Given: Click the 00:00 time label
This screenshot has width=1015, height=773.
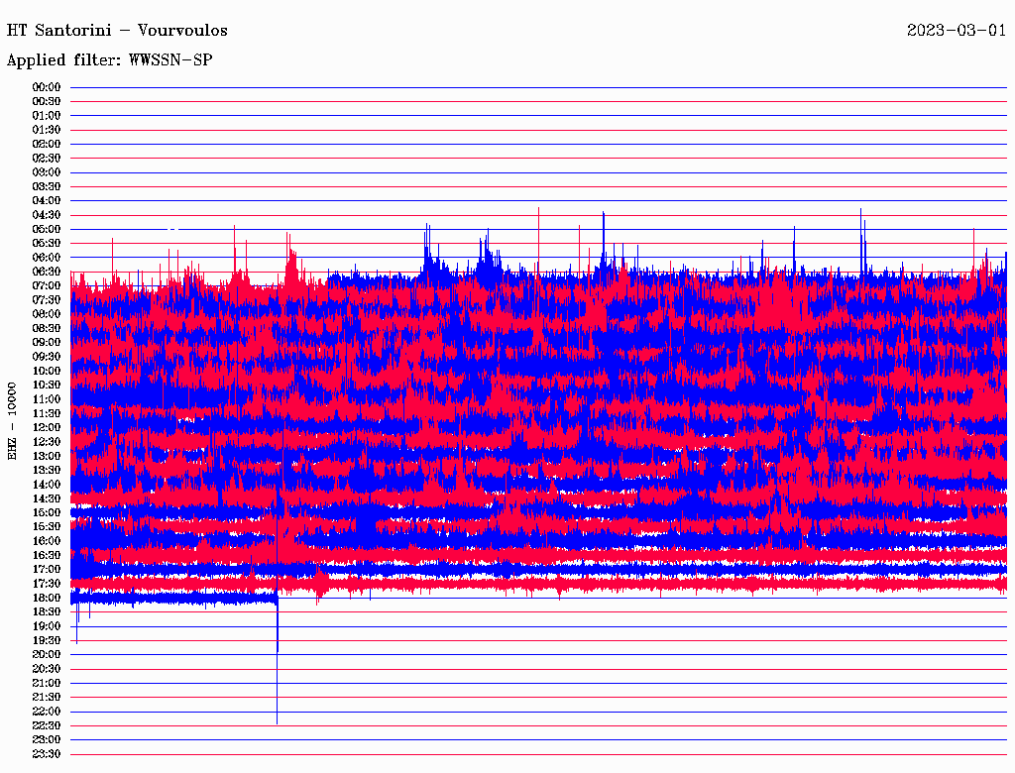Looking at the screenshot, I should 47,87.
